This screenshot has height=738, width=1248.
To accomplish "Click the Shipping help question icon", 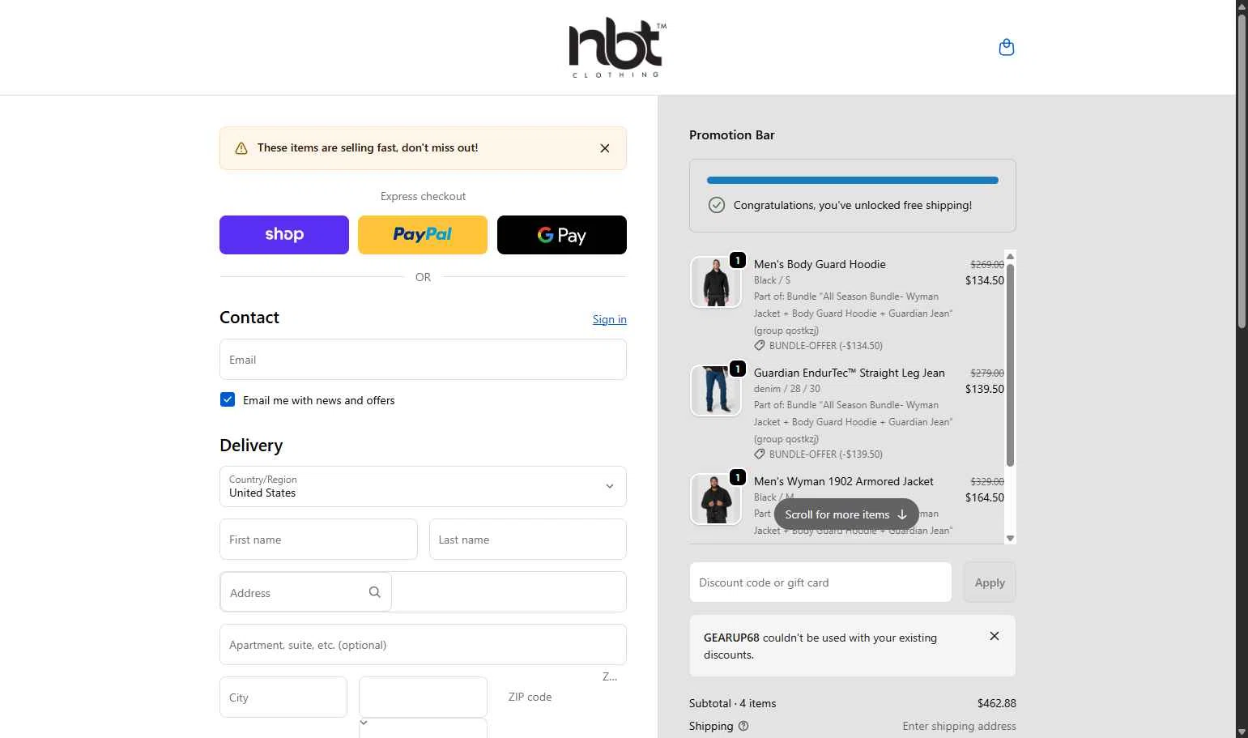I will [x=743, y=726].
